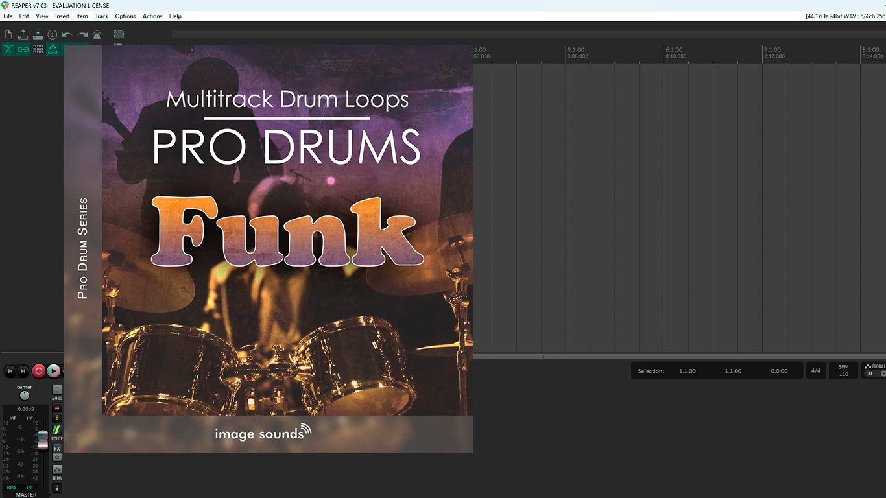
Task: Click the 5.1.00 ruler marker in timeline
Action: click(576, 50)
